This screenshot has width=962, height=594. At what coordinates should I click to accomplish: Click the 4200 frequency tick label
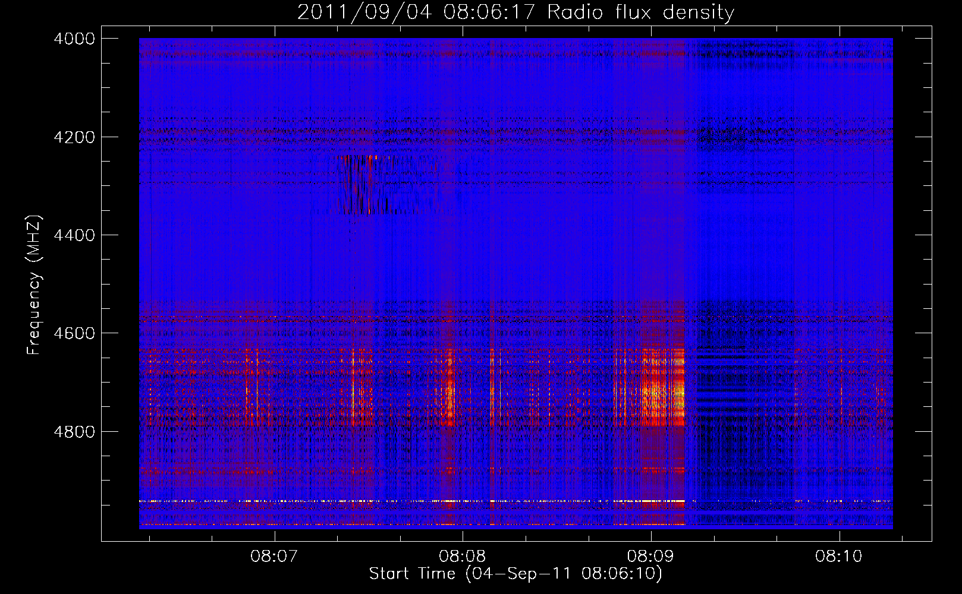pos(74,137)
